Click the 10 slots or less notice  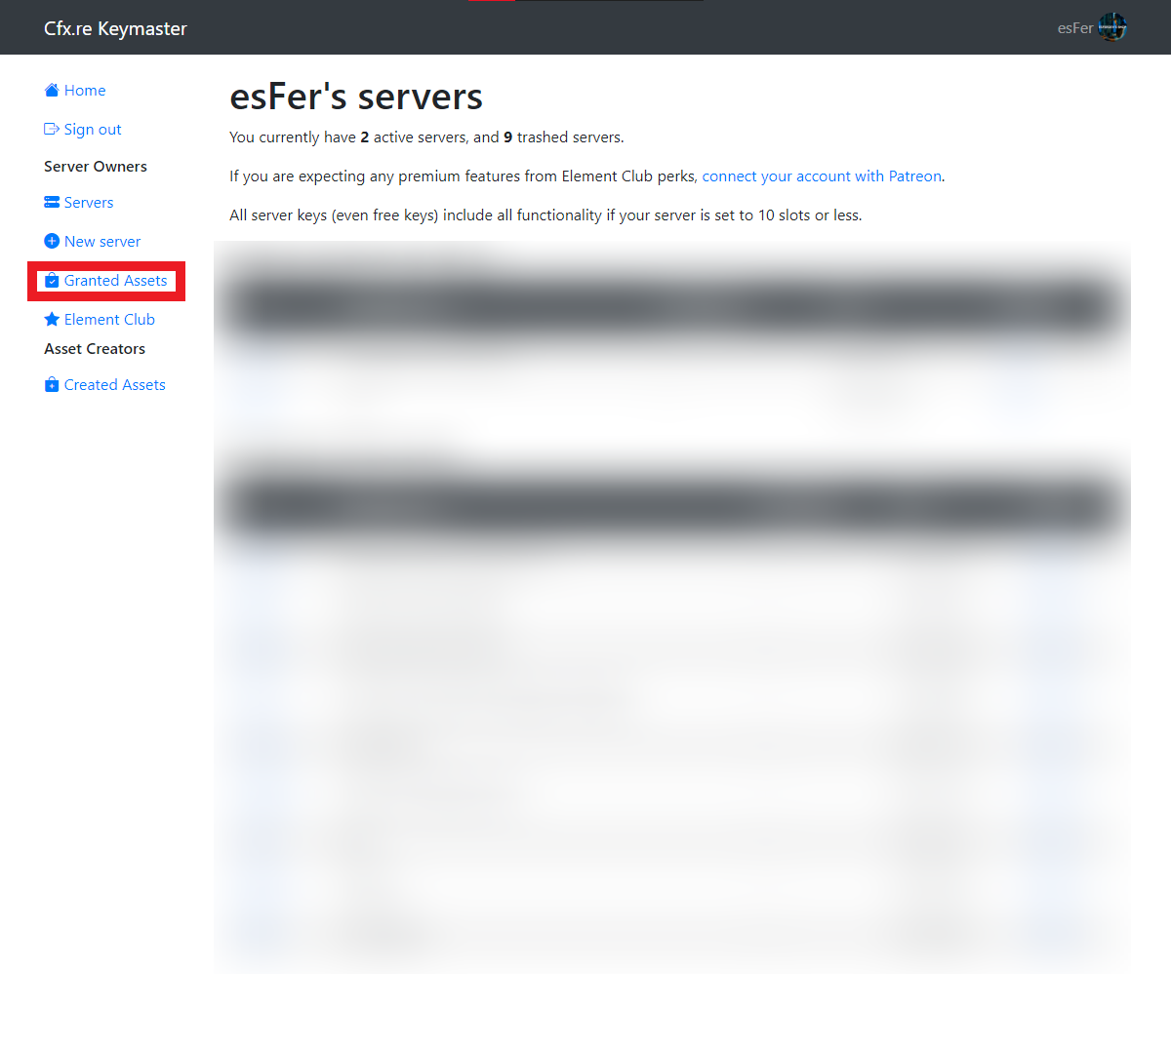(545, 215)
